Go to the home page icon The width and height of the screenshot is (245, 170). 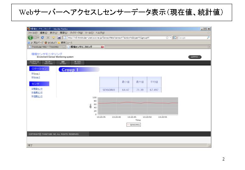click(x=53, y=37)
